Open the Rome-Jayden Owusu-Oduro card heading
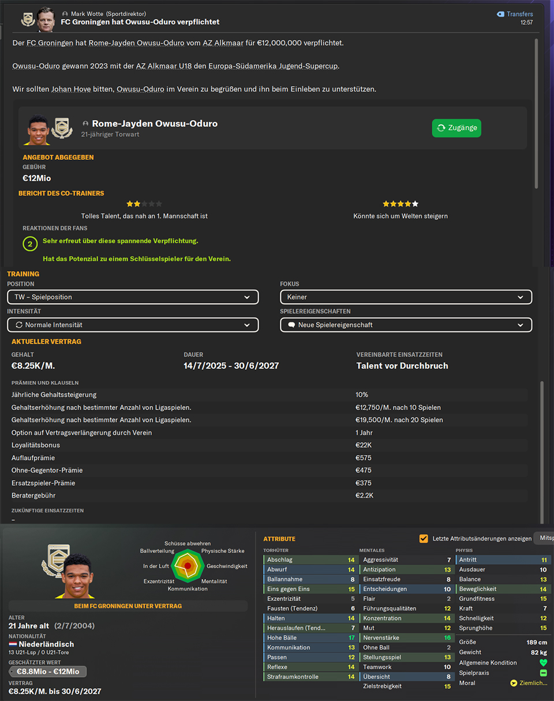This screenshot has width=554, height=701. pos(155,124)
